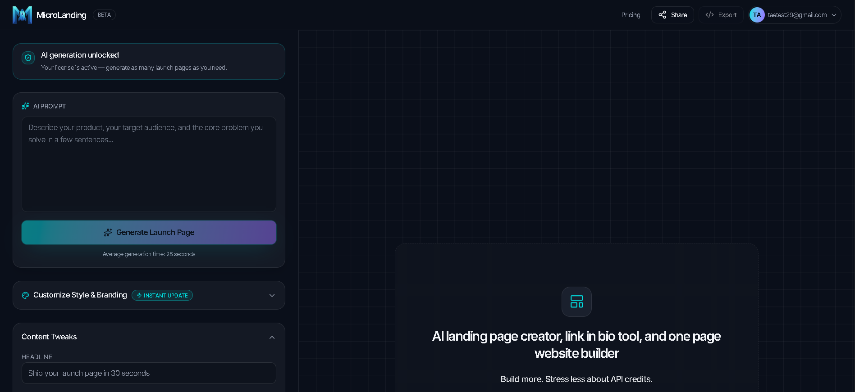The image size is (855, 392).
Task: Click 'Average generation time: 28 seconds' text
Action: (x=149, y=254)
